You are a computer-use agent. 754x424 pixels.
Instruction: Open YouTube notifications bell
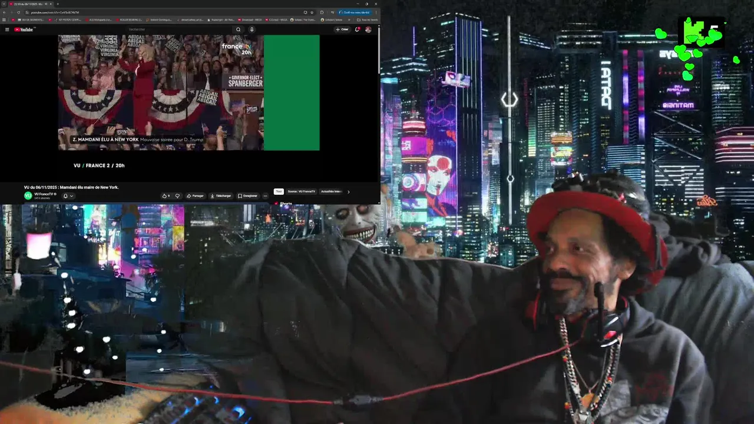pos(357,29)
